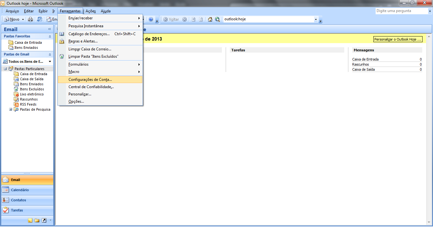Click the Voltar back button
Screen dimensions: 433x227
(x=171, y=19)
